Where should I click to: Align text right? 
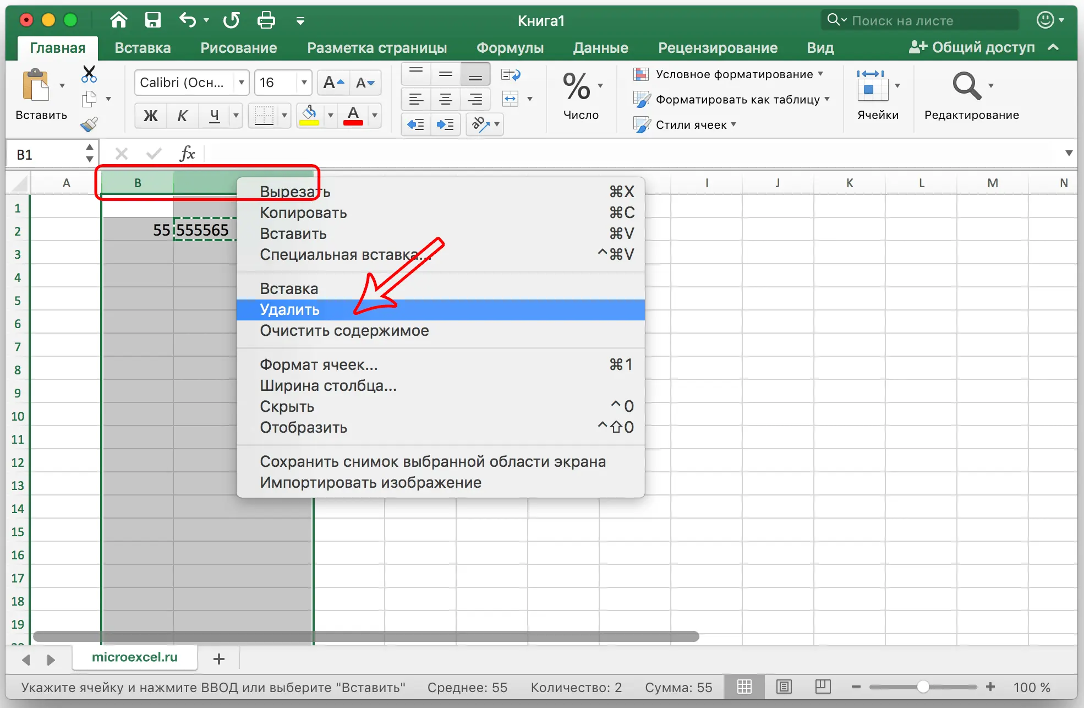tap(475, 99)
